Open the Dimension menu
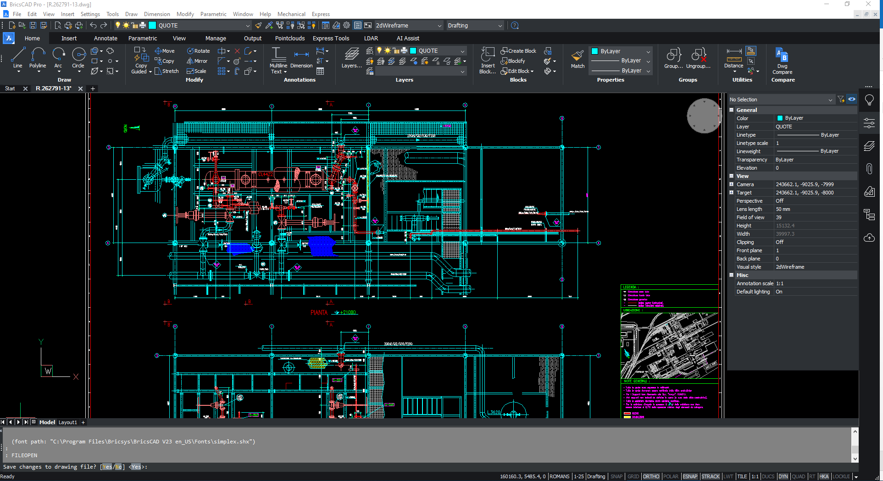883x481 pixels. (x=157, y=14)
